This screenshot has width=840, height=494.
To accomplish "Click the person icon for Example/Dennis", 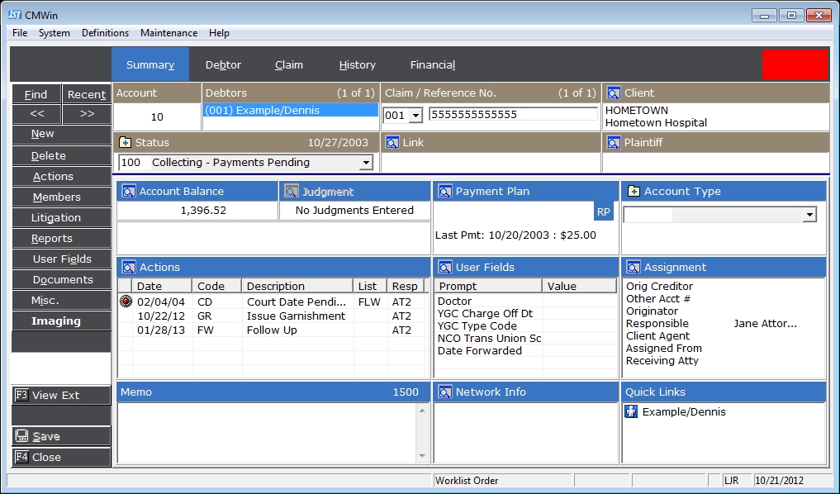I will coord(632,411).
